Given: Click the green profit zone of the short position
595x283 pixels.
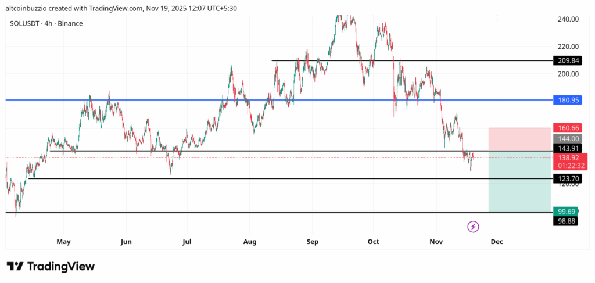Looking at the screenshot, I should tap(519, 181).
